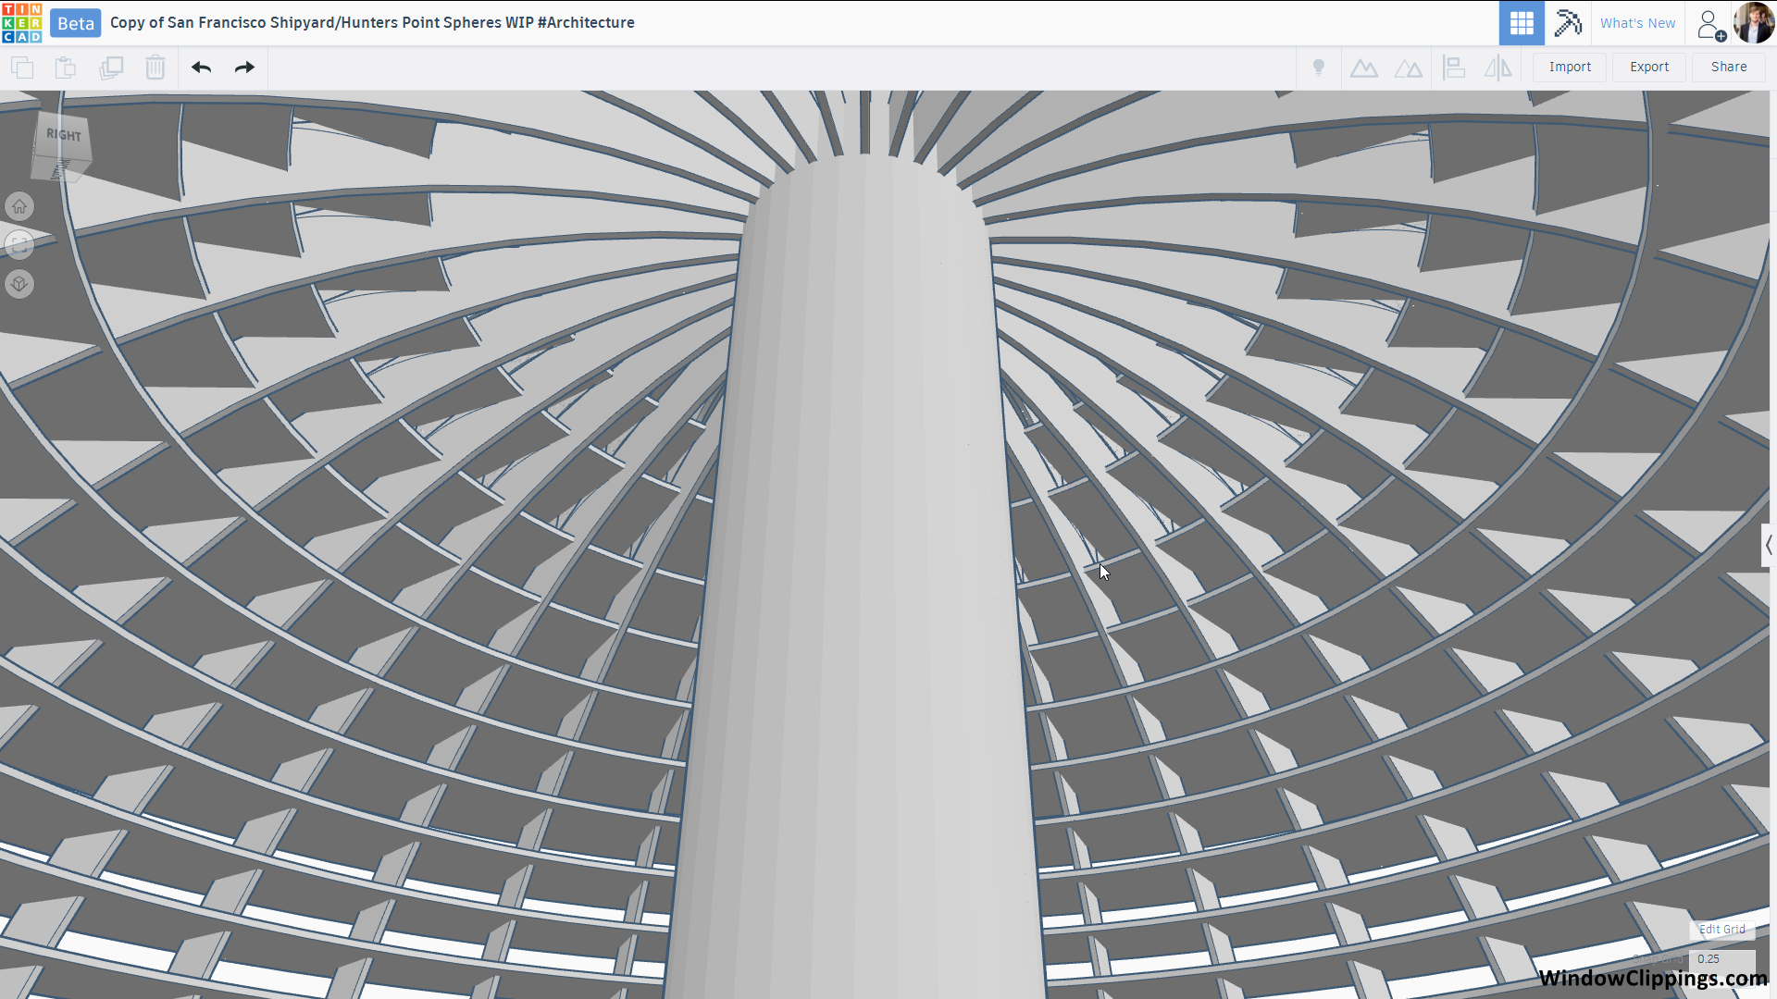
Task: Click the Ungroup shapes icon
Action: click(x=1409, y=68)
